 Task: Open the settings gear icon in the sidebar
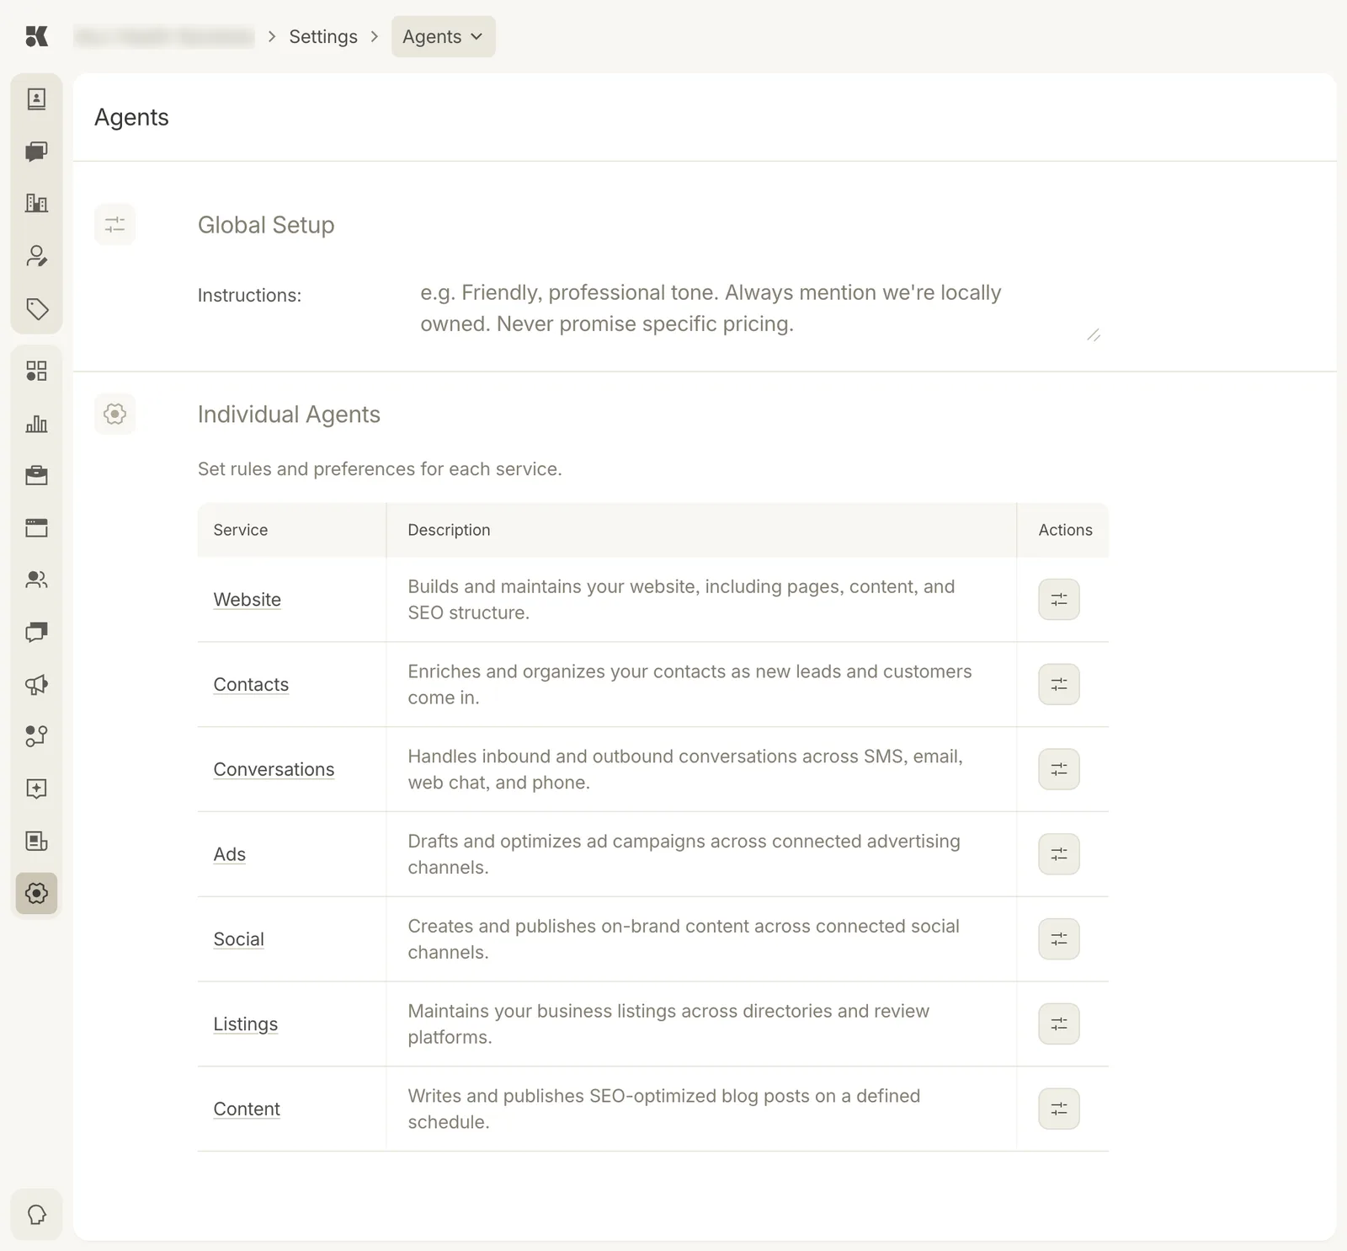tap(36, 893)
